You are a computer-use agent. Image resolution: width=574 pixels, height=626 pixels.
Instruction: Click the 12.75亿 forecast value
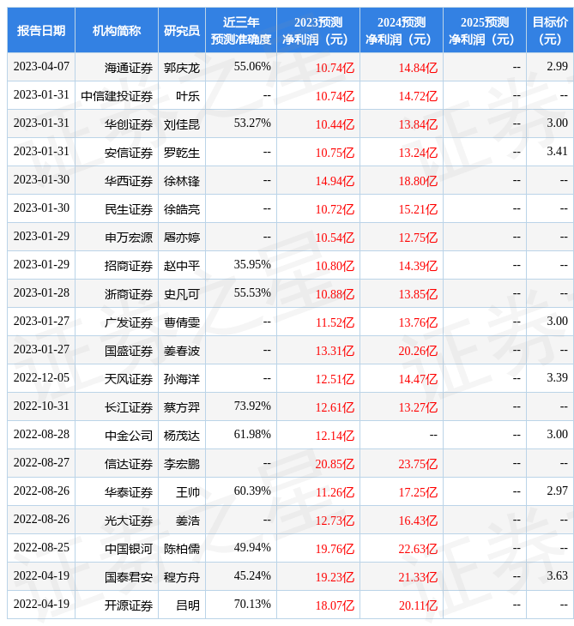click(x=418, y=238)
